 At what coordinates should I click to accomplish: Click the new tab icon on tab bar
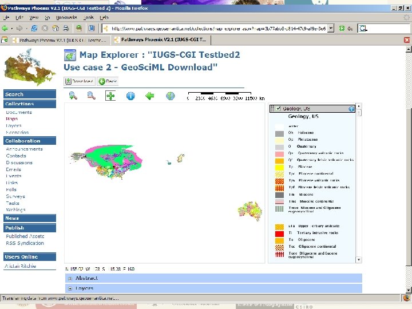click(5, 40)
